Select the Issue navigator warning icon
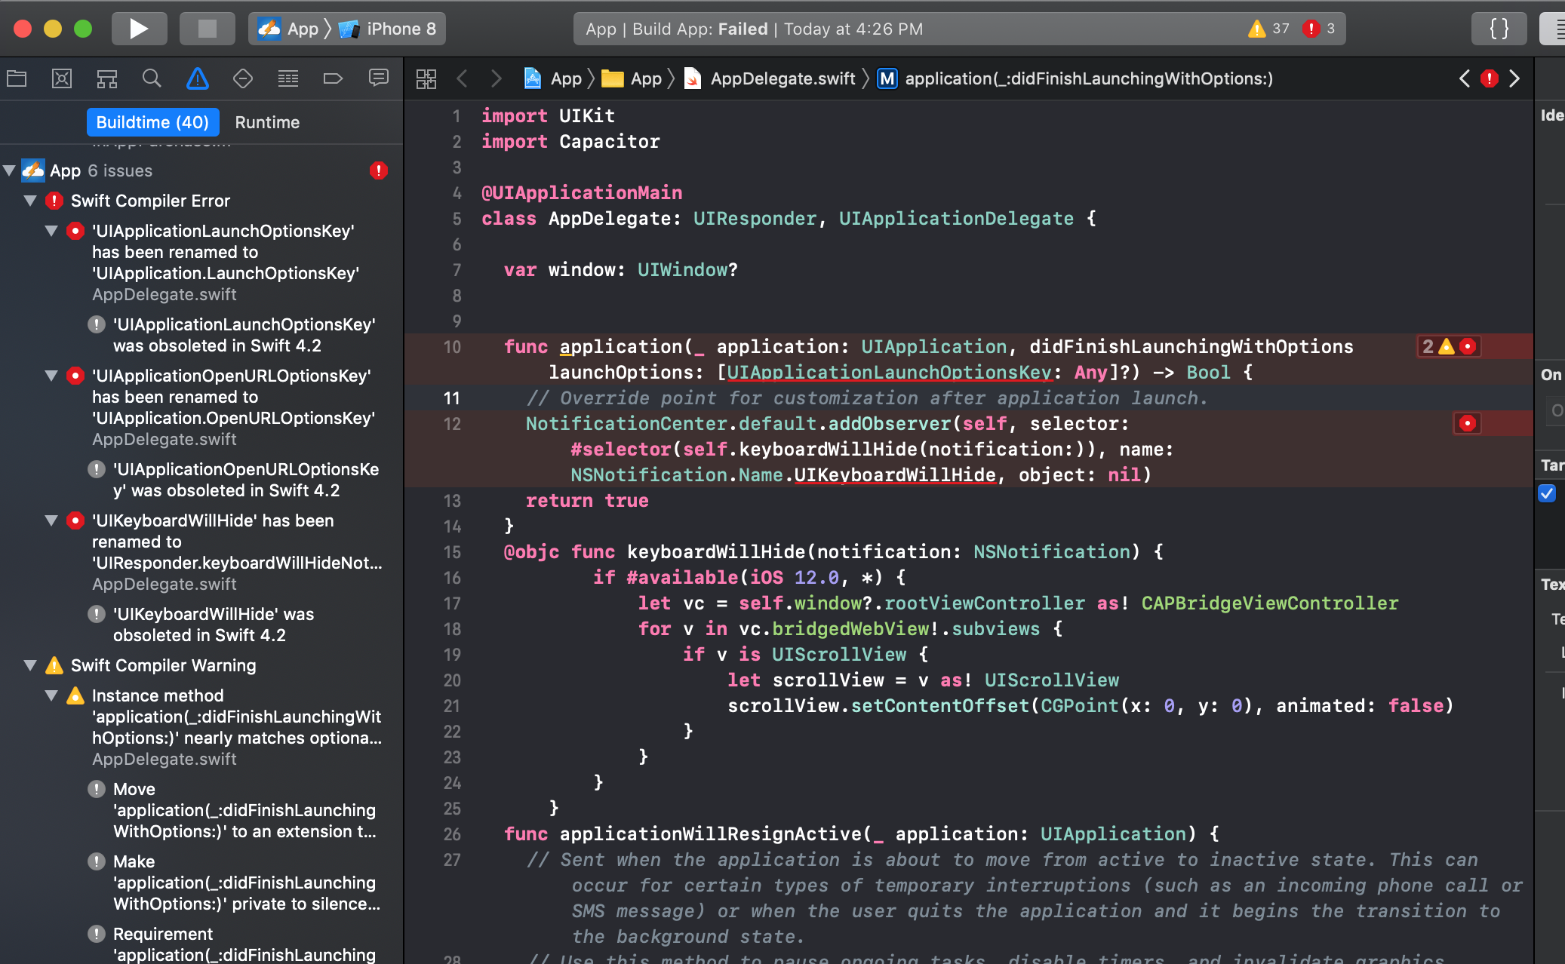This screenshot has width=1565, height=964. click(x=198, y=78)
